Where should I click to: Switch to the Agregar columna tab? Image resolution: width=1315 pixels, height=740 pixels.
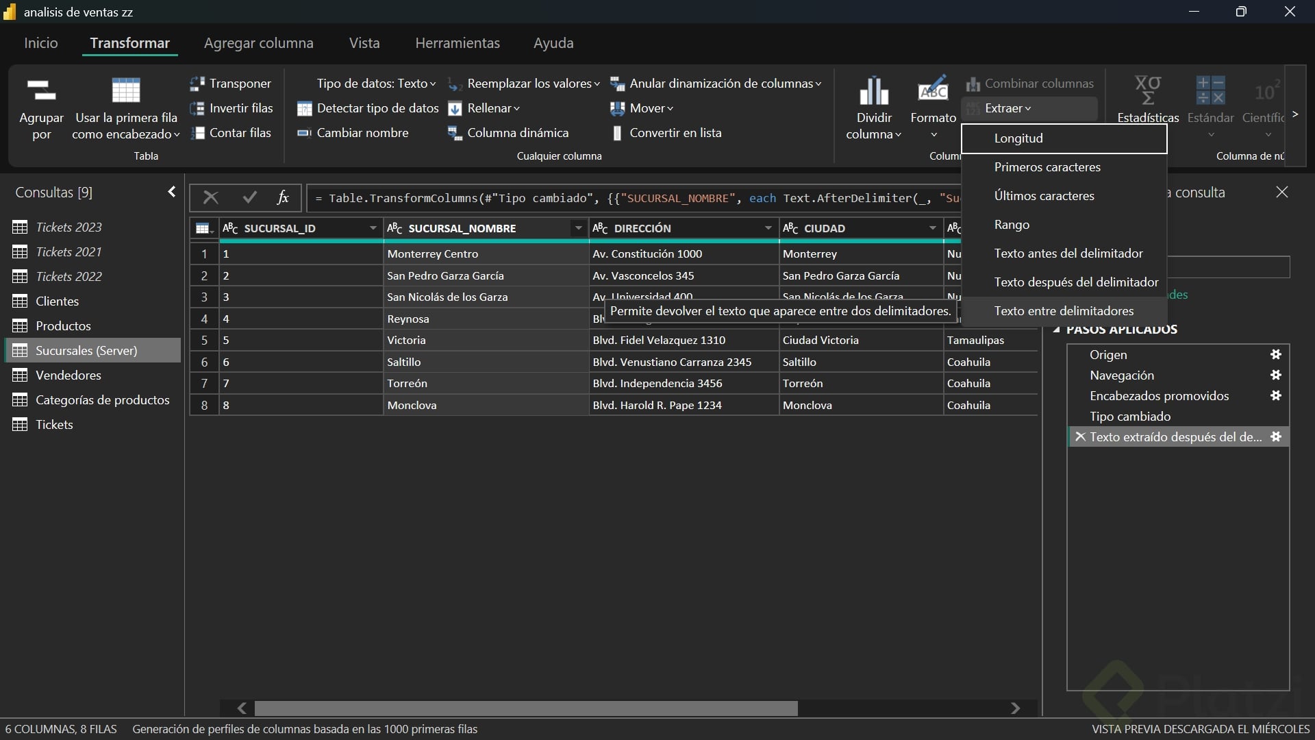point(258,43)
